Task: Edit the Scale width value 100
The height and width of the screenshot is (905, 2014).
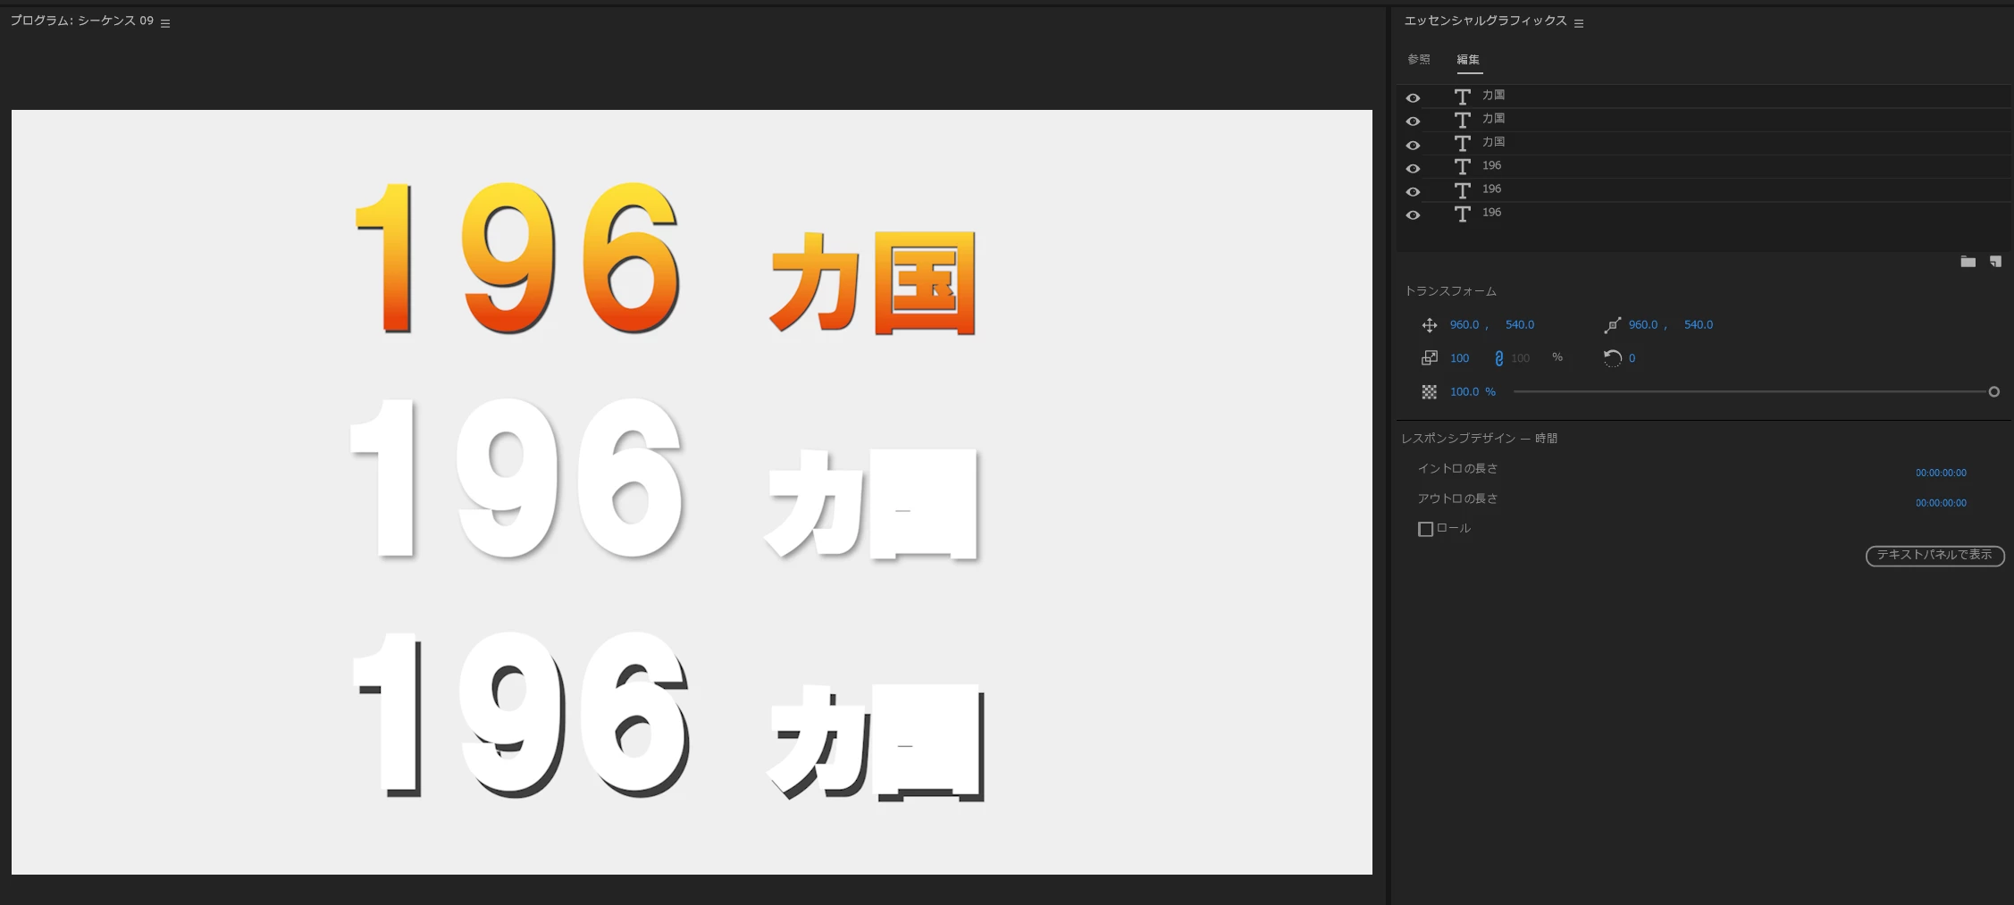Action: [x=1459, y=357]
